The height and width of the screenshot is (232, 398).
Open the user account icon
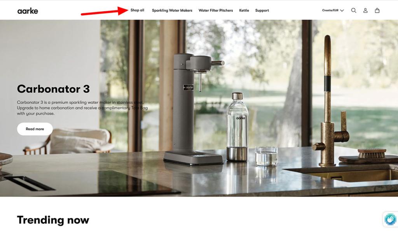click(x=365, y=11)
